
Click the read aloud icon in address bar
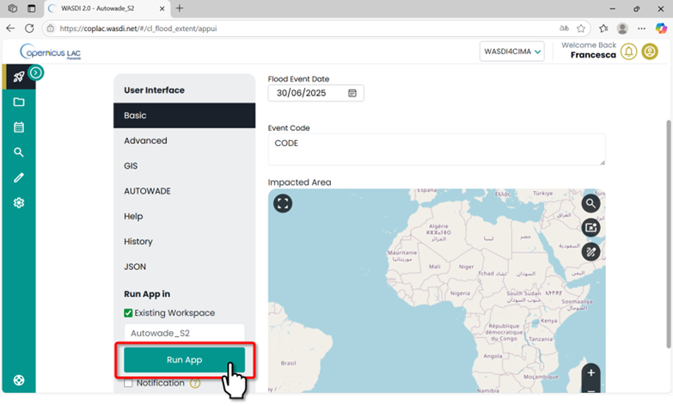coord(564,28)
